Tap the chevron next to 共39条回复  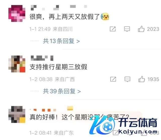click(79, 91)
